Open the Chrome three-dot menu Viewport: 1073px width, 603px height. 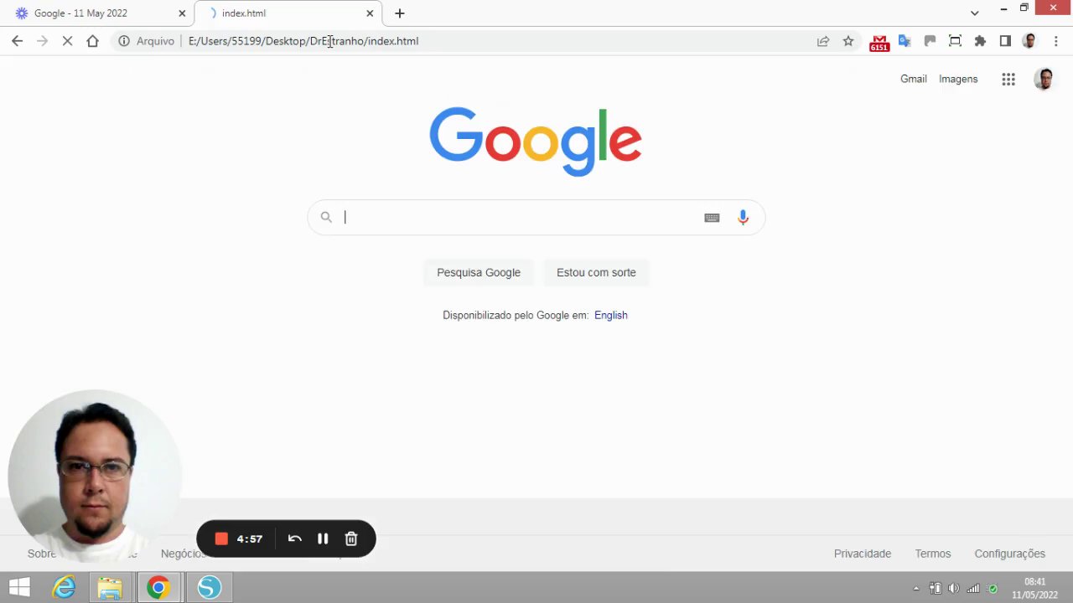coord(1055,41)
